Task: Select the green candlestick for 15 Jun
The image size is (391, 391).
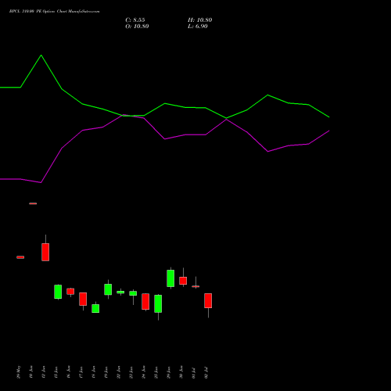Action: 58,292
